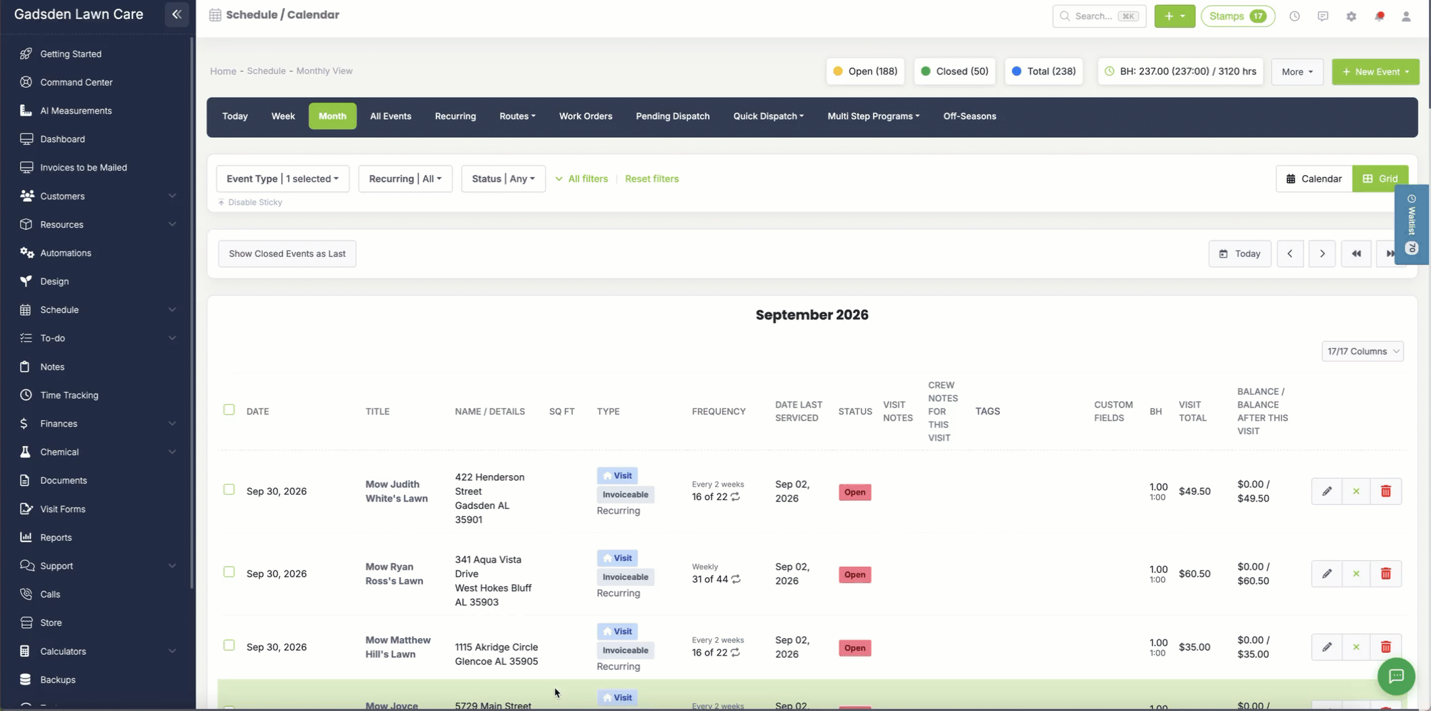Toggle the select-all checkbox in table header
Image resolution: width=1431 pixels, height=711 pixels.
click(x=229, y=410)
